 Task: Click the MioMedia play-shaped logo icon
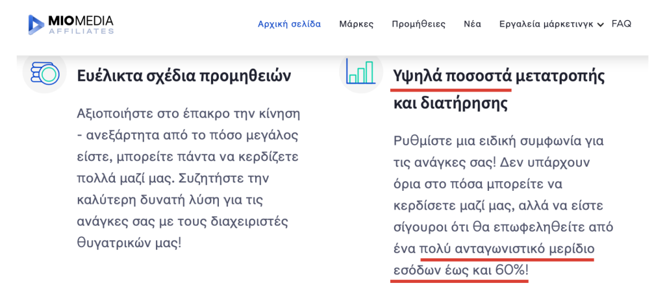point(36,24)
